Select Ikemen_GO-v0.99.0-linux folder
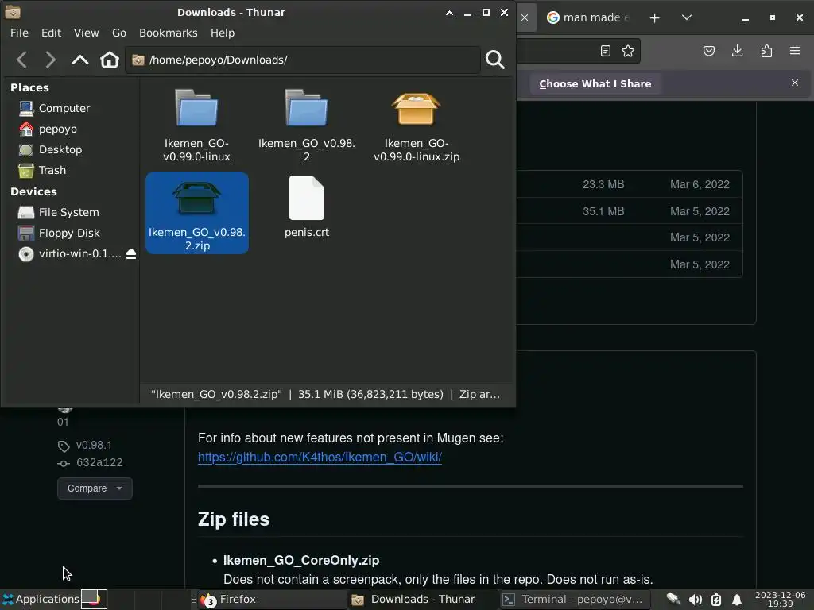814x610 pixels. 197,125
